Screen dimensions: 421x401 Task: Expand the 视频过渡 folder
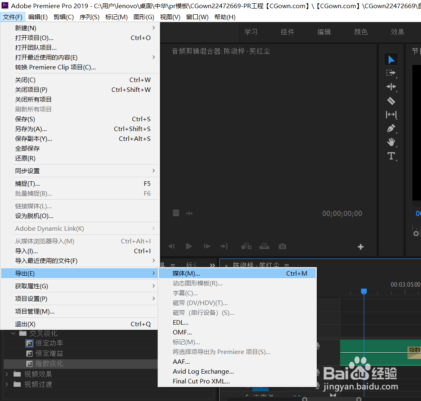7,384
